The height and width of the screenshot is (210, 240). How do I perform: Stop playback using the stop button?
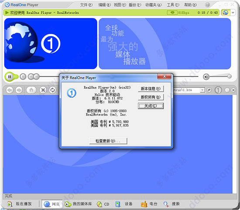click(x=23, y=76)
